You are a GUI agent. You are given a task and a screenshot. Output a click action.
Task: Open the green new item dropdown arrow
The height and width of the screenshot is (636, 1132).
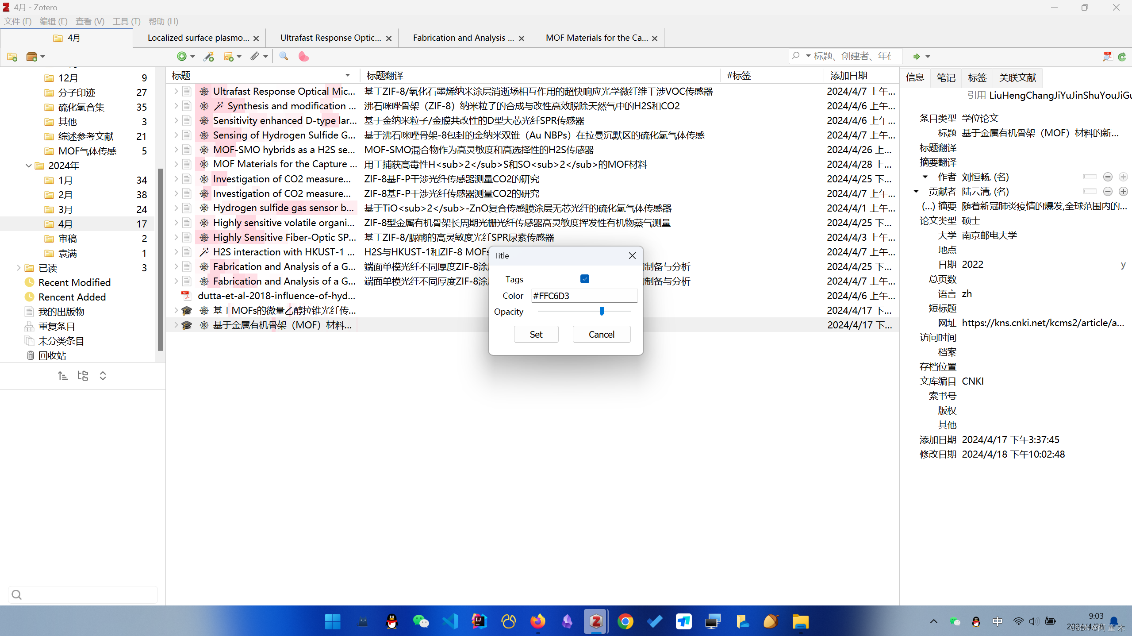[x=192, y=57]
